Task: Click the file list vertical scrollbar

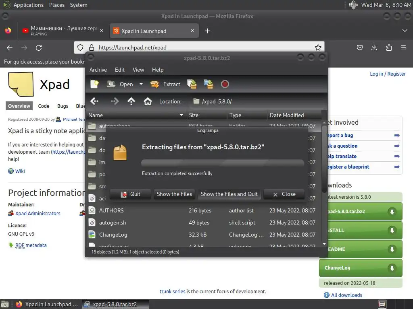Action: coord(324,159)
